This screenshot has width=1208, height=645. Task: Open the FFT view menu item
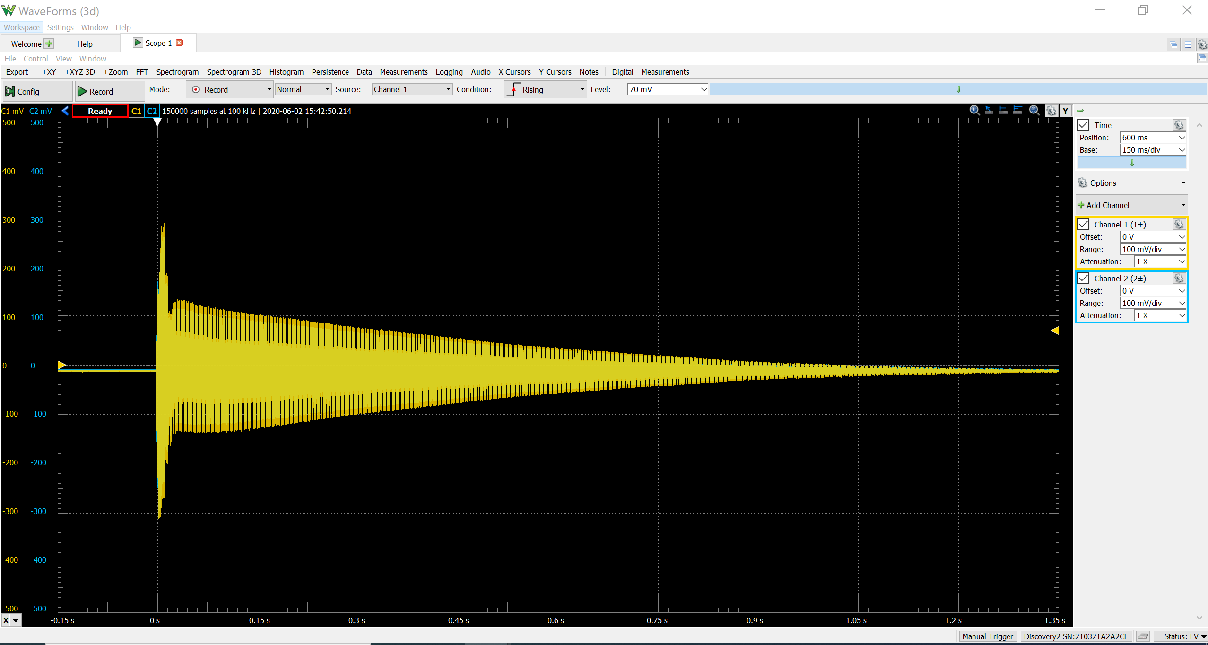click(142, 72)
